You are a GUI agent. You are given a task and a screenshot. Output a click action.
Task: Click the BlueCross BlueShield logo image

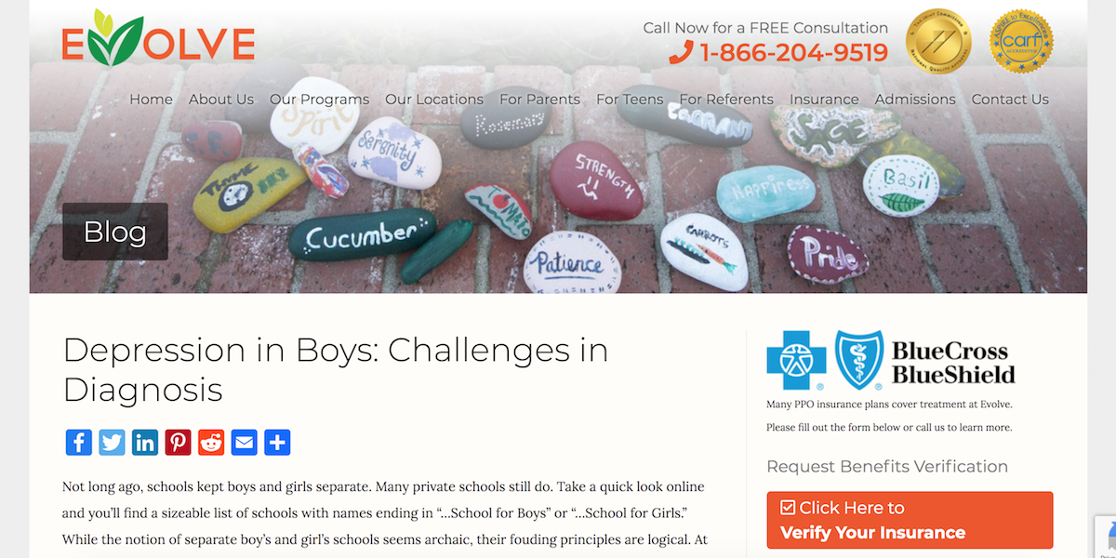891,362
